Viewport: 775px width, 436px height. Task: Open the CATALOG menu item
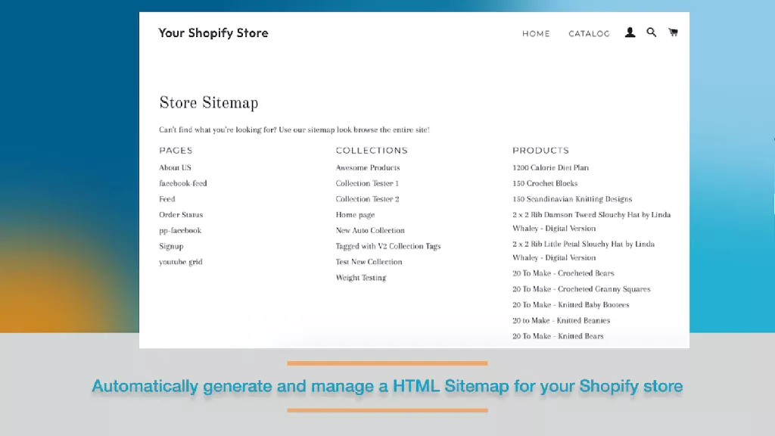coord(589,33)
